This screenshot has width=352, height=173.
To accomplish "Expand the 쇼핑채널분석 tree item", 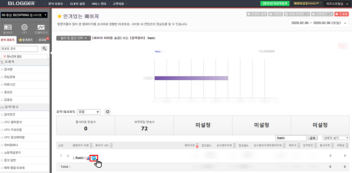I will coord(2,153).
